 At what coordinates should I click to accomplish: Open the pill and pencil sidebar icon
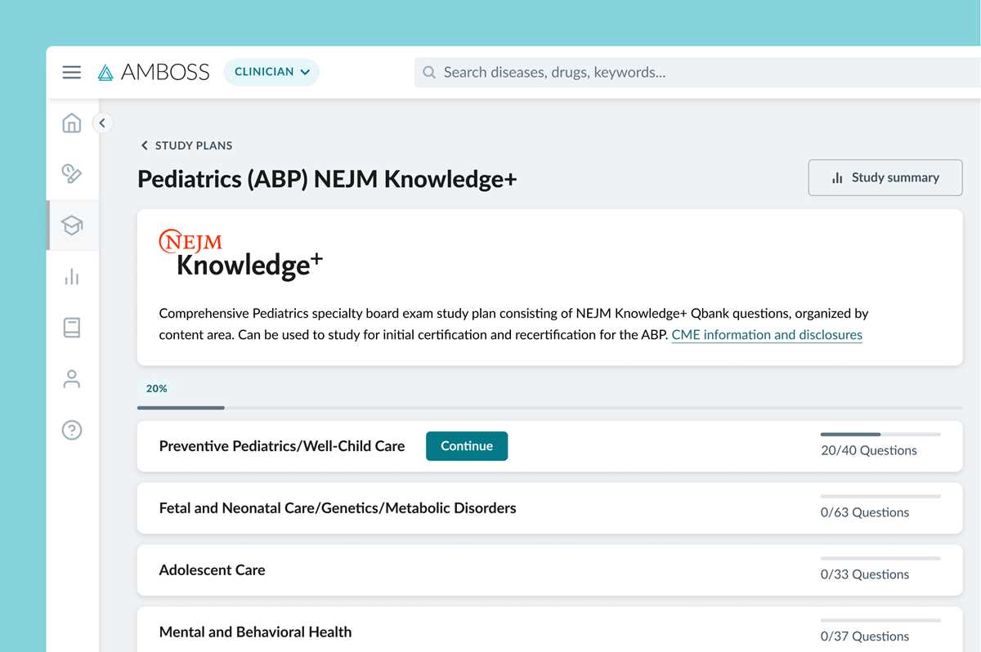[x=72, y=173]
